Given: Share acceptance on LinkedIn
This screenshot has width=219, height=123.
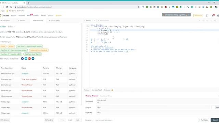Looking at the screenshot, I should tap(33, 58).
